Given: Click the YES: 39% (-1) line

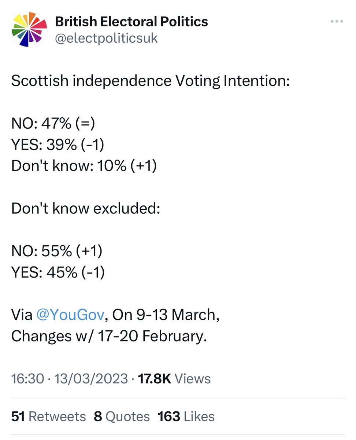Looking at the screenshot, I should click(58, 145).
